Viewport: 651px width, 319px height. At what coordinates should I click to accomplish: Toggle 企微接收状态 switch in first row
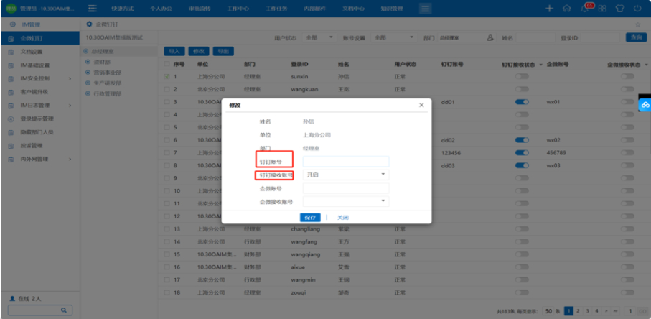tap(627, 76)
